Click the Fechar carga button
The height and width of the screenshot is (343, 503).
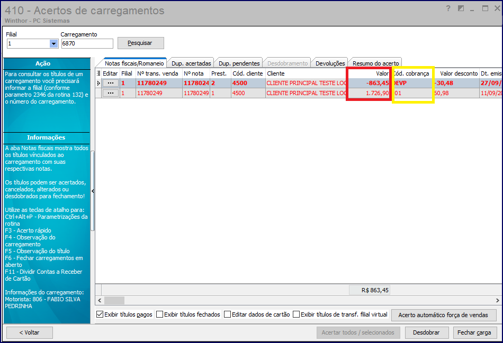(x=474, y=332)
